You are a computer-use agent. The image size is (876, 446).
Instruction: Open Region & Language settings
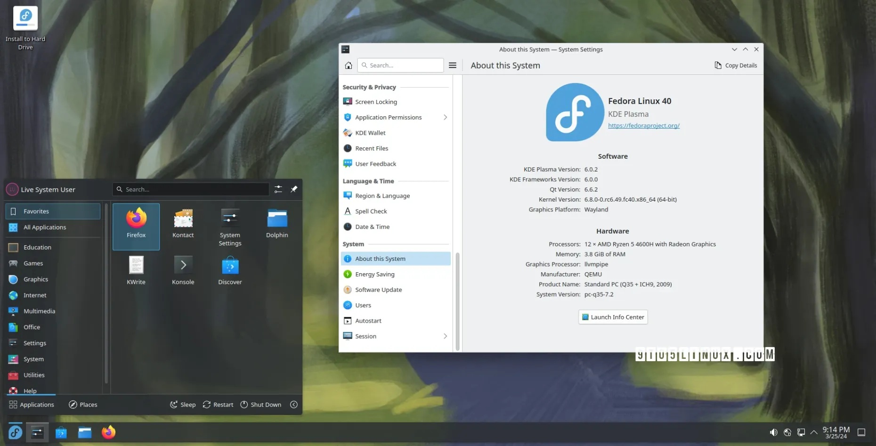coord(396,196)
